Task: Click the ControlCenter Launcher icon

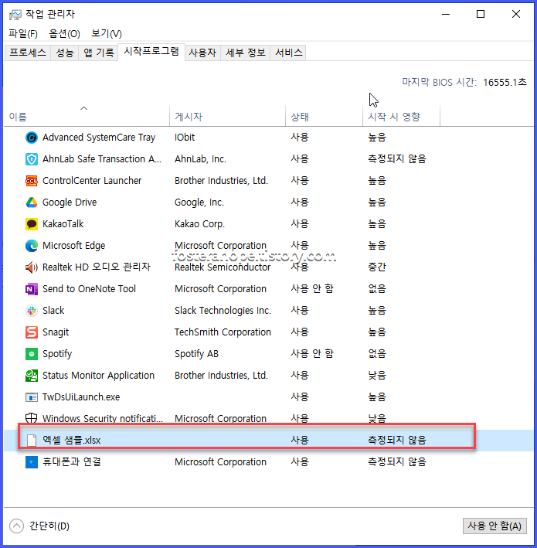Action: pos(32,181)
